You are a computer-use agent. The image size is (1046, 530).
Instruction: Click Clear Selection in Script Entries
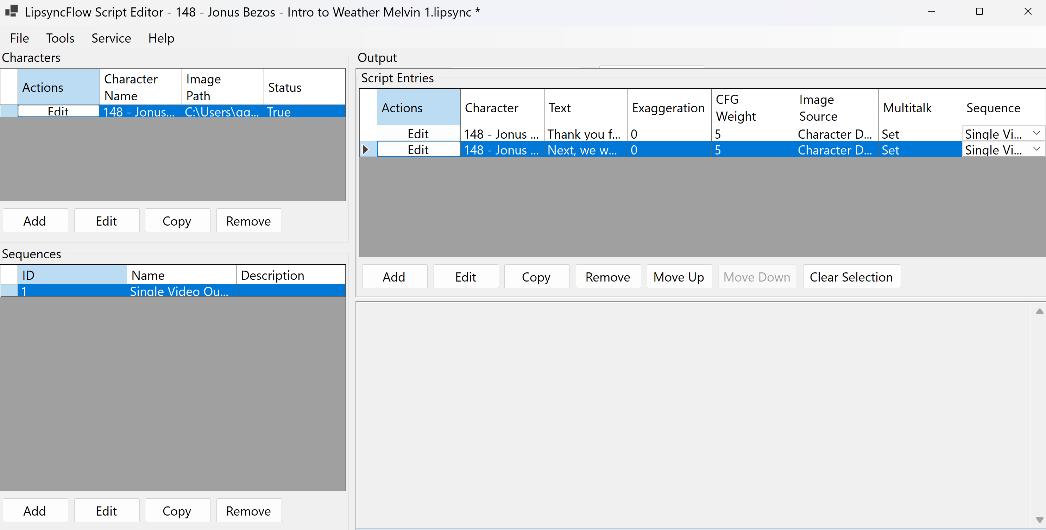click(x=851, y=277)
